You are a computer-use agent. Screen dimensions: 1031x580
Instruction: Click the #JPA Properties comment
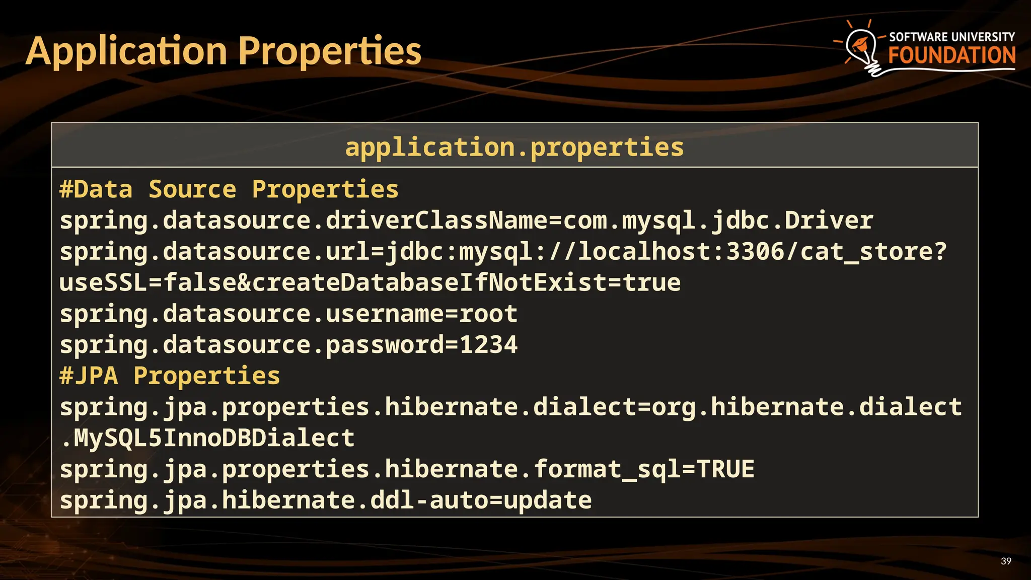click(170, 376)
